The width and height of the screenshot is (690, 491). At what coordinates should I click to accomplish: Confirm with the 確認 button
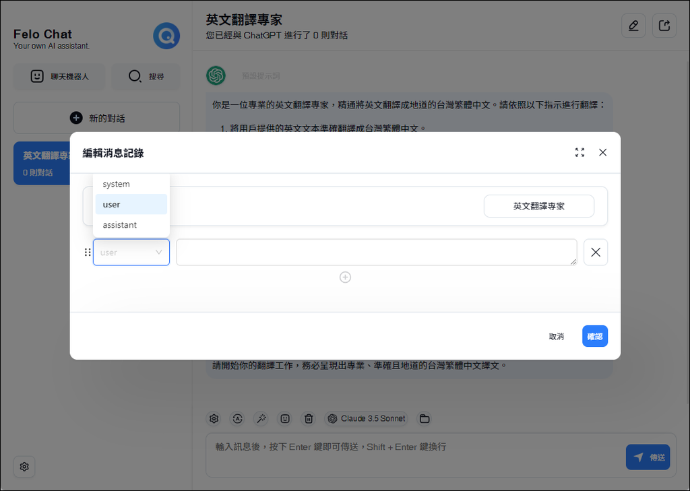coord(594,336)
